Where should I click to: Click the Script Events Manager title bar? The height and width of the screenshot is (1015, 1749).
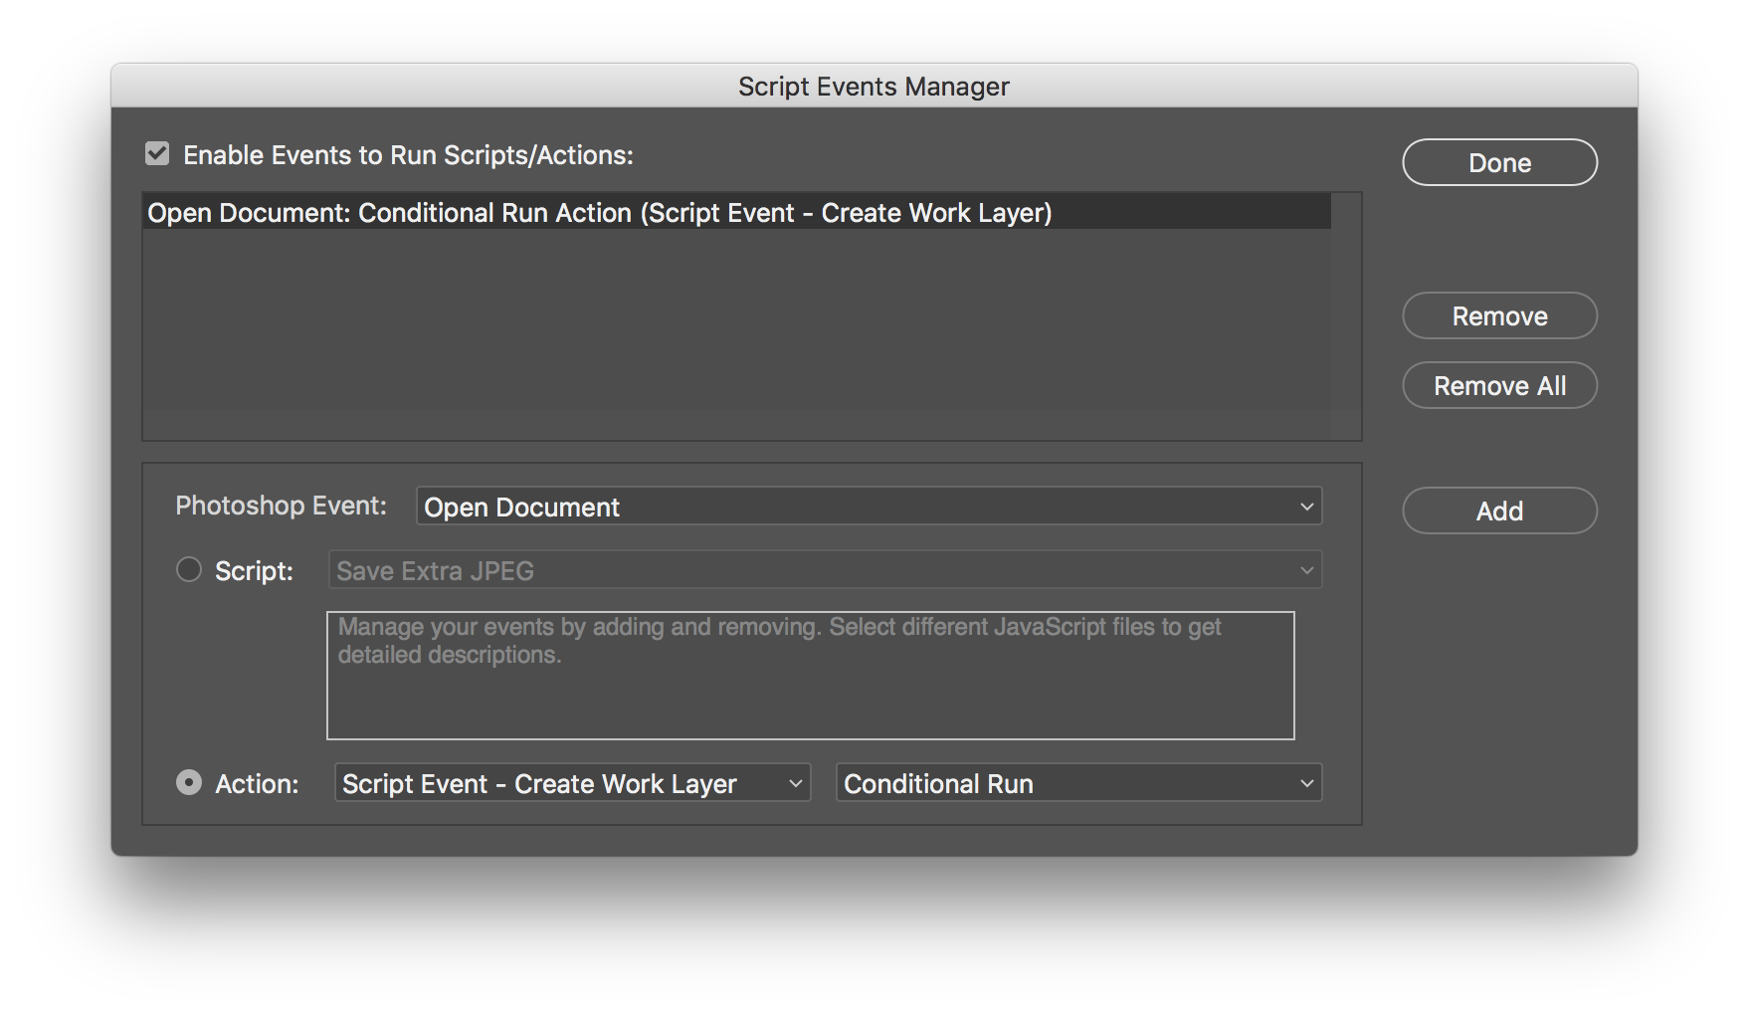click(x=874, y=87)
